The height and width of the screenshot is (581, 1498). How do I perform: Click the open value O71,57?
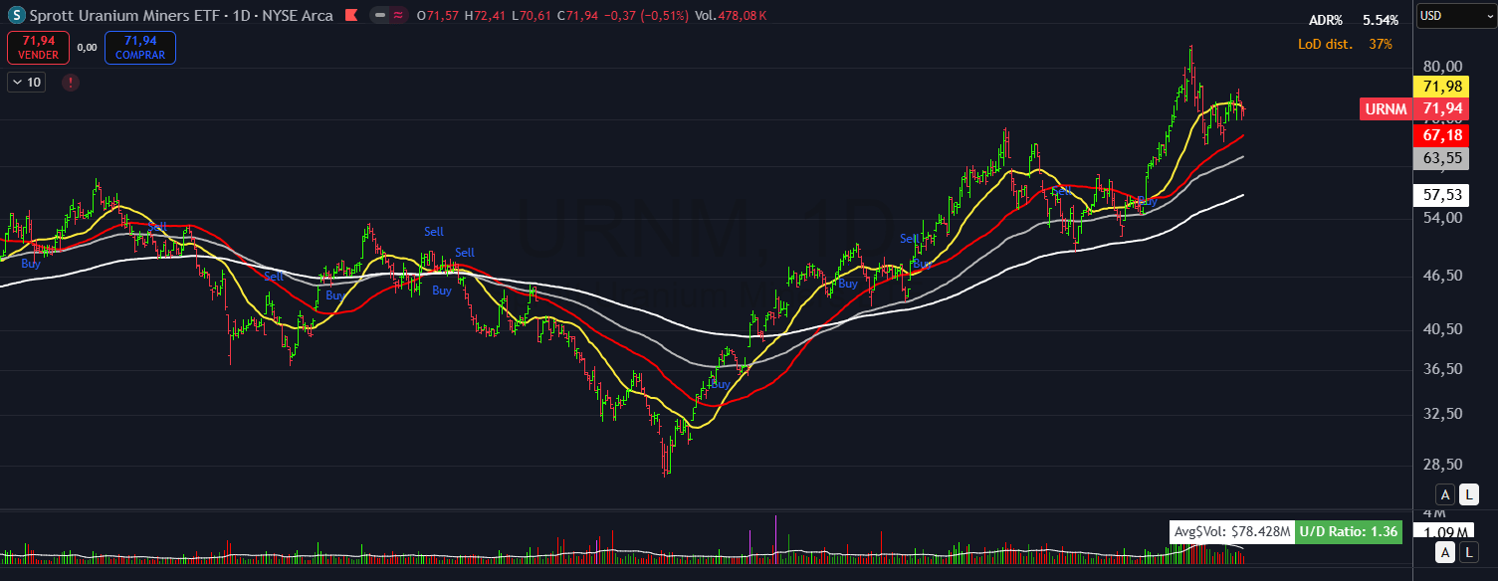(x=438, y=16)
